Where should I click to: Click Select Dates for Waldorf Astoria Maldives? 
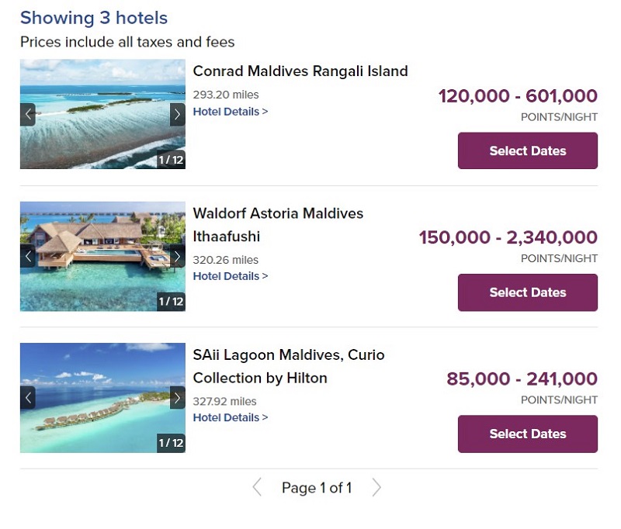pyautogui.click(x=527, y=292)
